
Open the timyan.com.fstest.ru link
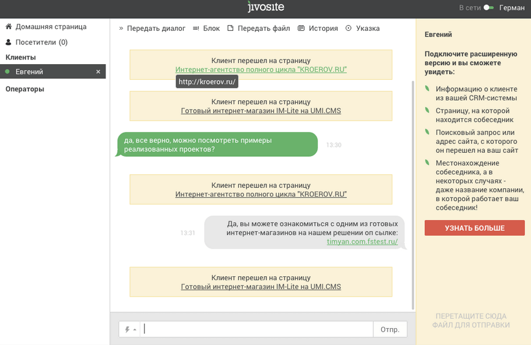[x=362, y=241]
